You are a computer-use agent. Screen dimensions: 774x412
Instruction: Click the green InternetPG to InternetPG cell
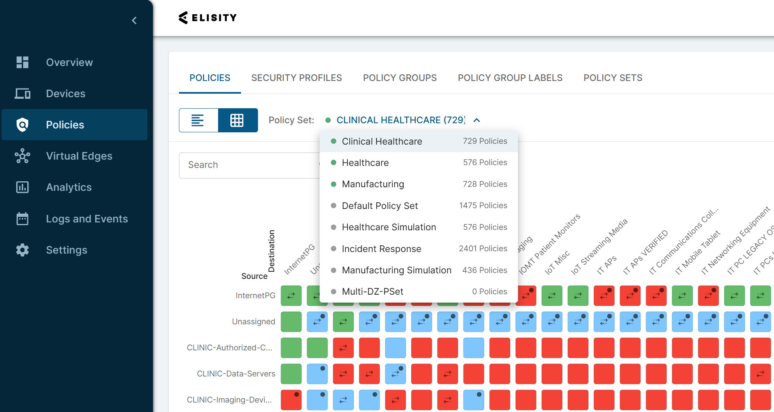291,295
